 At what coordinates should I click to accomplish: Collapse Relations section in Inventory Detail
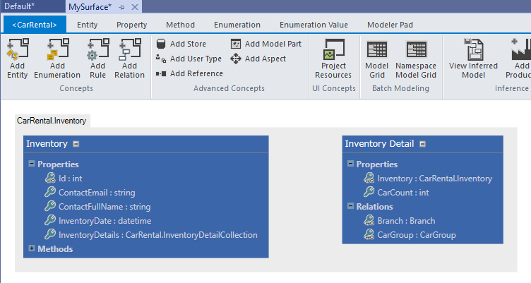(x=351, y=206)
